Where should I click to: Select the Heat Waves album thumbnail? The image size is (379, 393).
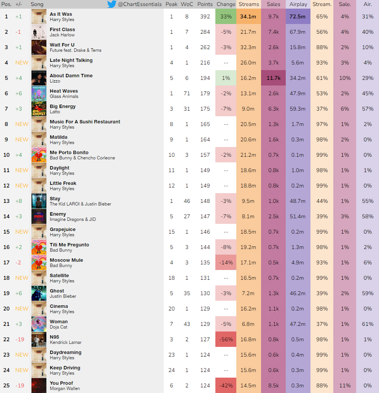click(39, 93)
